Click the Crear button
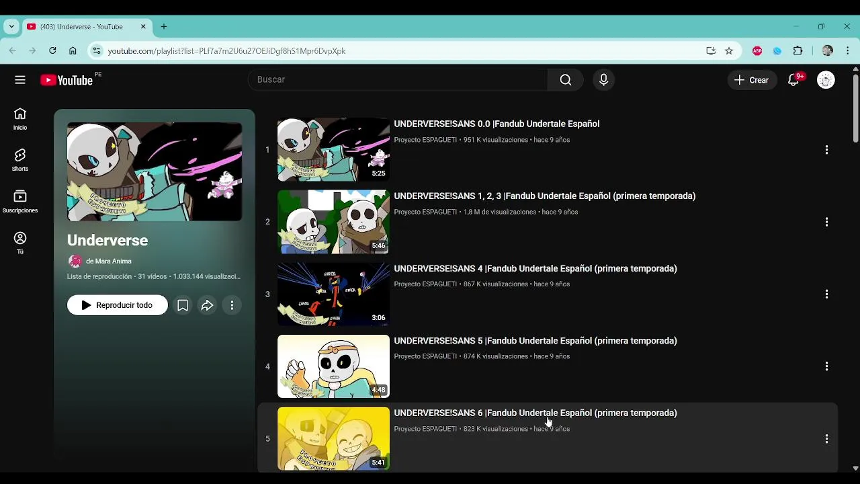Screen dimensions: 860x484 pos(752,80)
